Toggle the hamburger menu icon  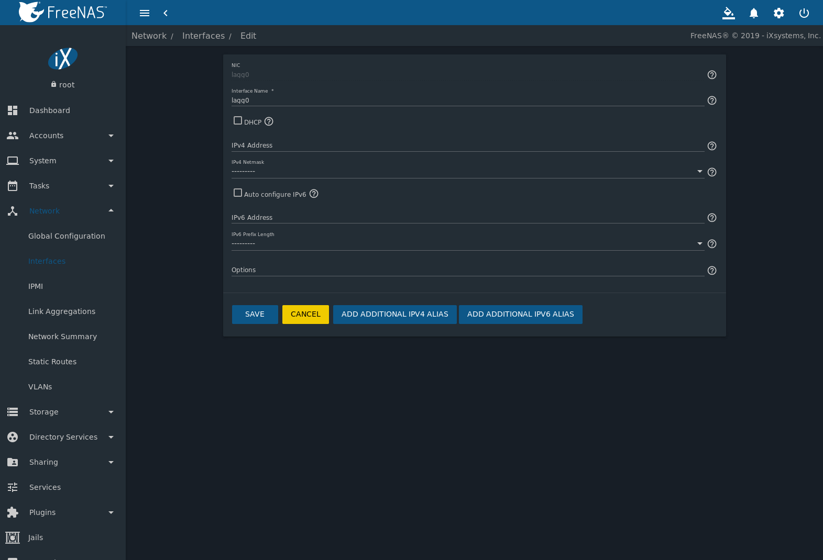pos(145,13)
